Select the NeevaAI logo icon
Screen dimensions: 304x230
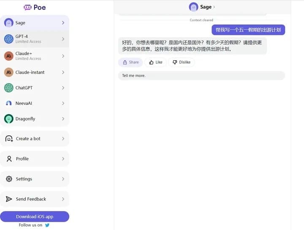[9, 103]
